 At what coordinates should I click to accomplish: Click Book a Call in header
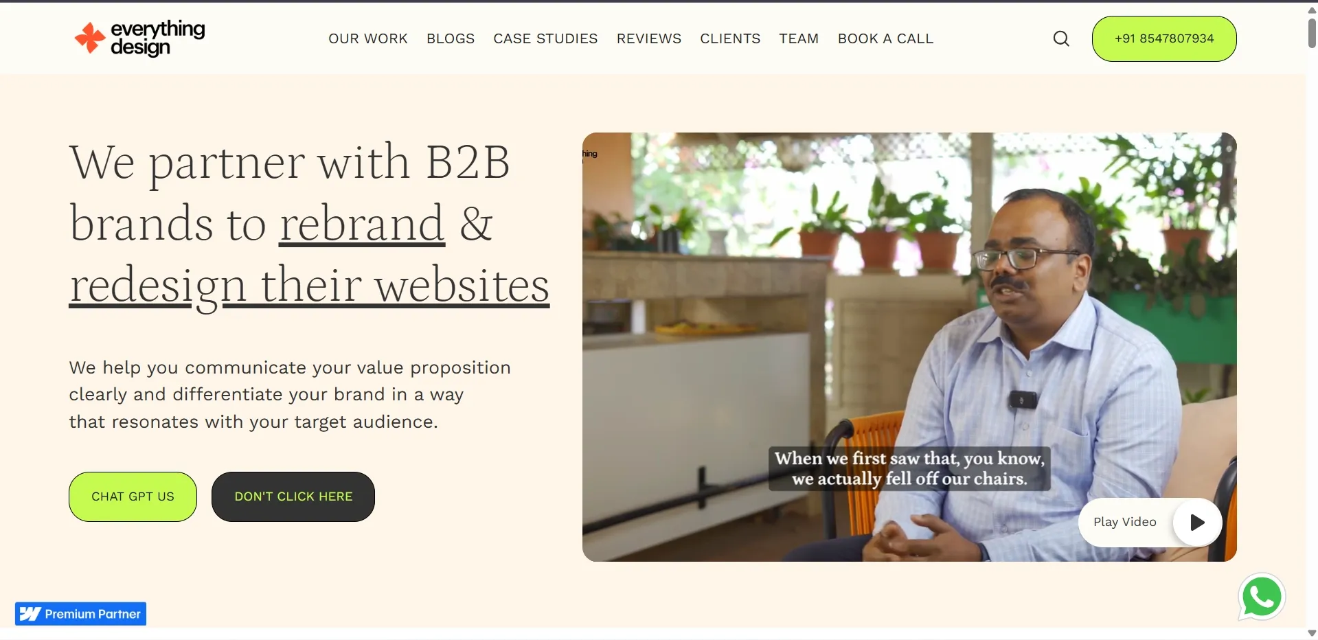(885, 39)
